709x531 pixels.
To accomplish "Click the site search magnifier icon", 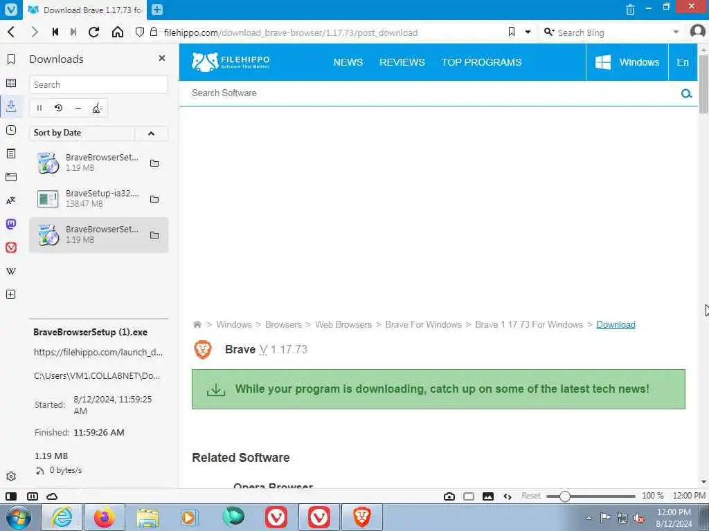I will tap(686, 93).
